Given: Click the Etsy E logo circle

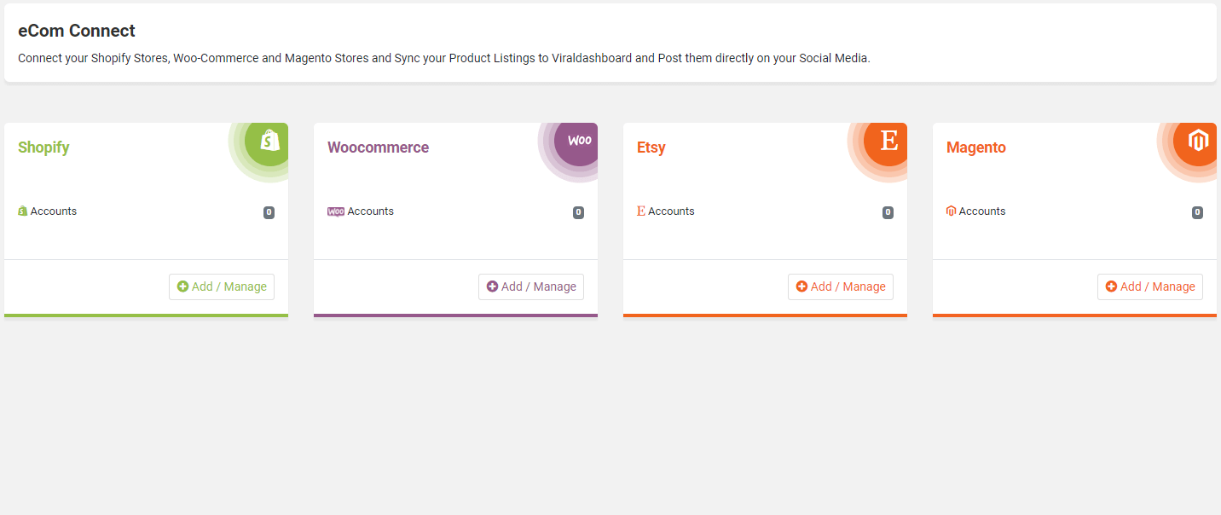Looking at the screenshot, I should coord(888,141).
